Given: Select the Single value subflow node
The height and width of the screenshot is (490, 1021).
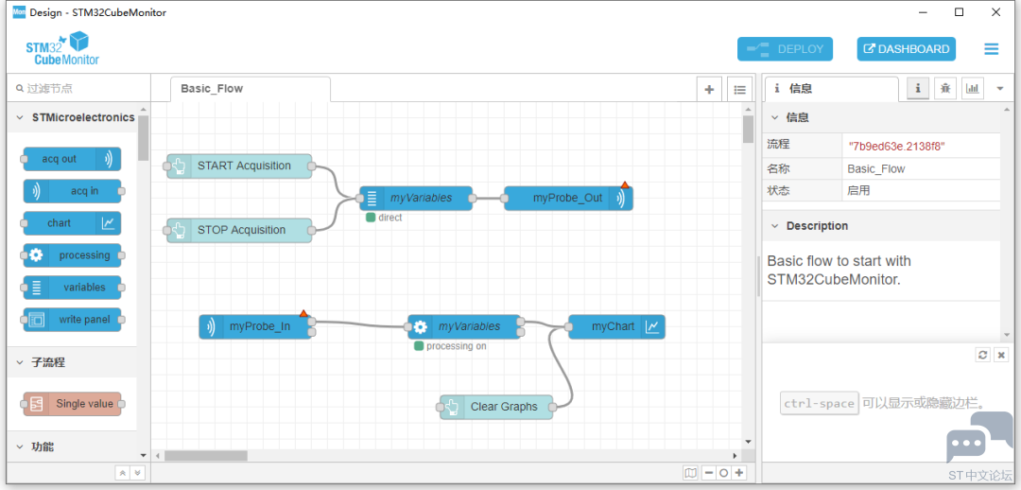Looking at the screenshot, I should pyautogui.click(x=72, y=404).
